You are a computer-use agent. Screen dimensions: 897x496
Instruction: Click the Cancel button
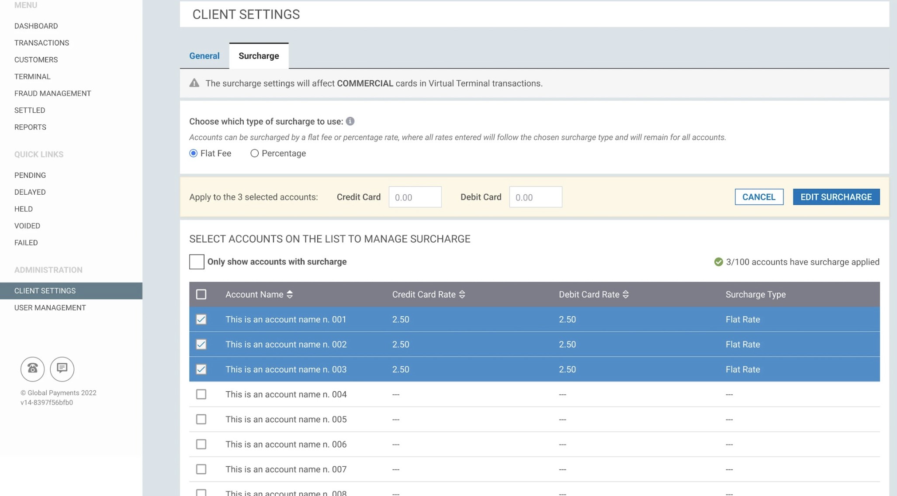pyautogui.click(x=758, y=197)
